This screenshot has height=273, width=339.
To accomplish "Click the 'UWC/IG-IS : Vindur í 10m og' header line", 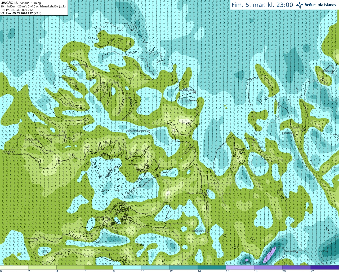I will pos(21,3).
